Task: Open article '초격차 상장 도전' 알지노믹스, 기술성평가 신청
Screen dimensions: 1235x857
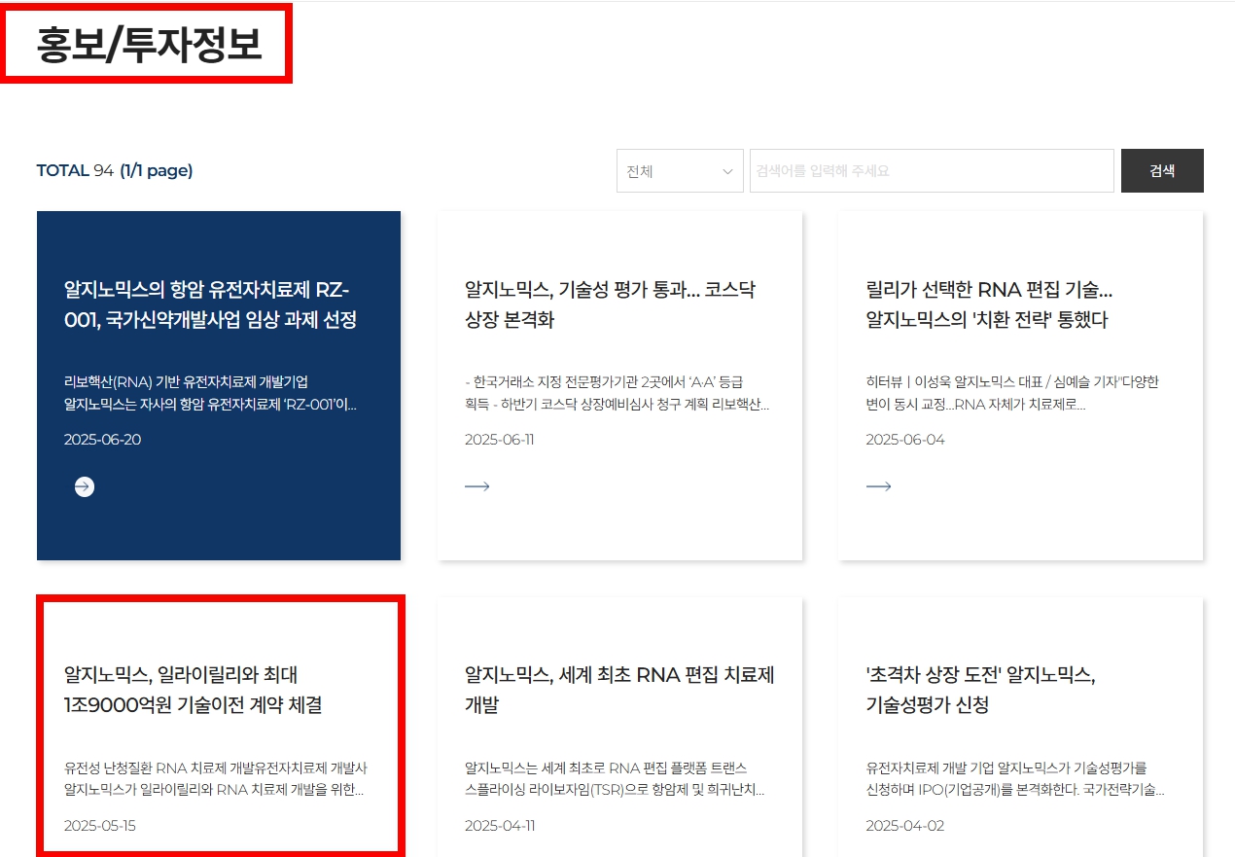Action: coord(980,690)
